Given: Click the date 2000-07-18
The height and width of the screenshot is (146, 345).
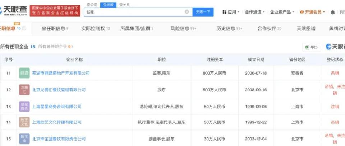Looking at the screenshot, I should point(256,73).
